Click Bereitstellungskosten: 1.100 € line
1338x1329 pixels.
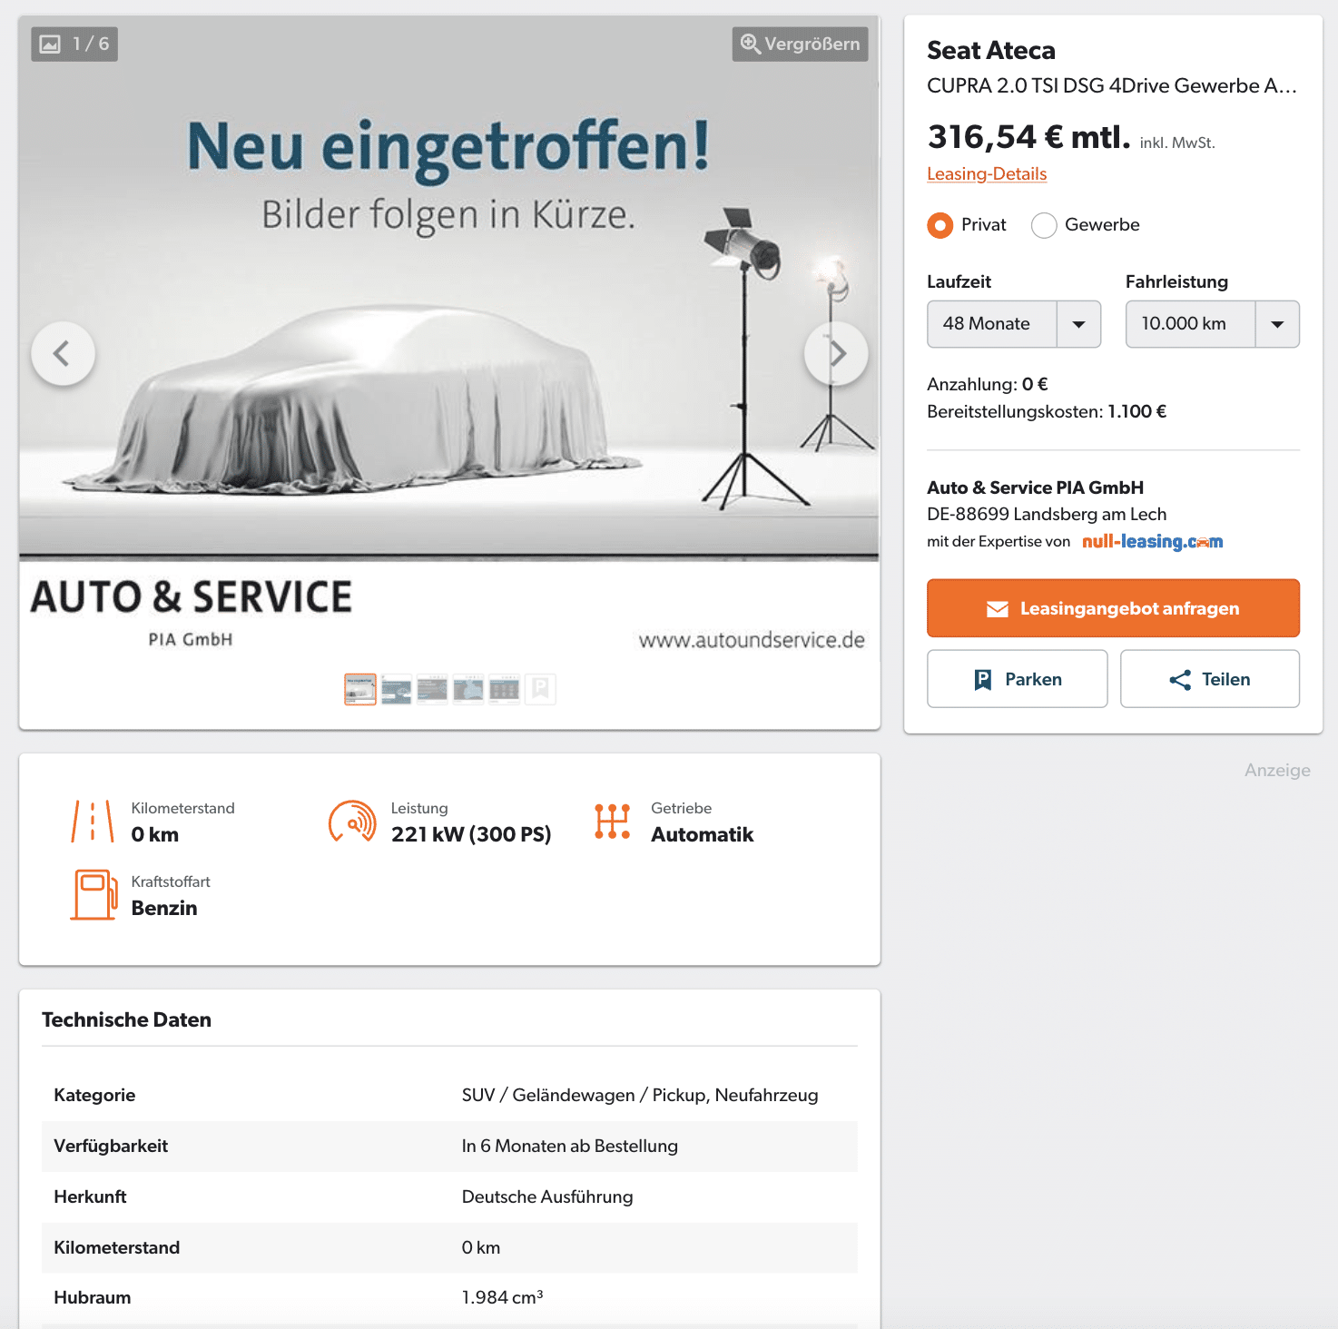click(x=1047, y=412)
